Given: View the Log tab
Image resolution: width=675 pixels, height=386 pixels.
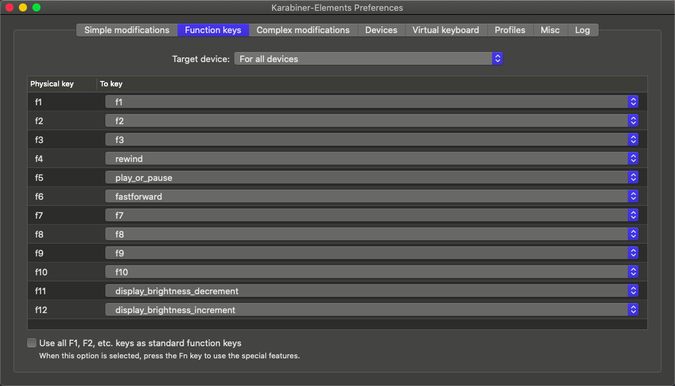Looking at the screenshot, I should (583, 30).
